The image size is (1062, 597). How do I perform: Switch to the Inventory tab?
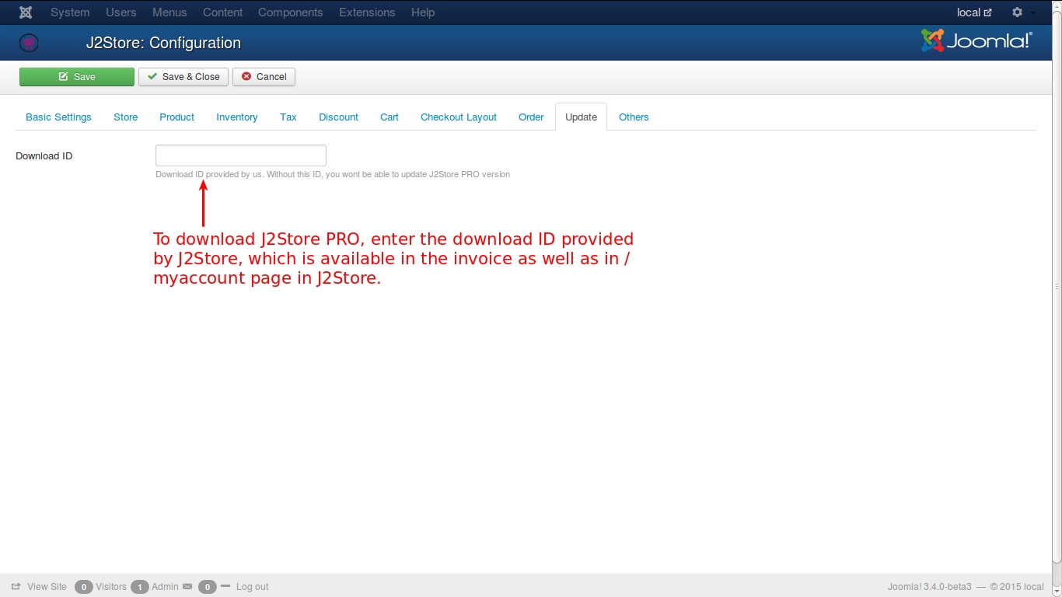point(237,117)
